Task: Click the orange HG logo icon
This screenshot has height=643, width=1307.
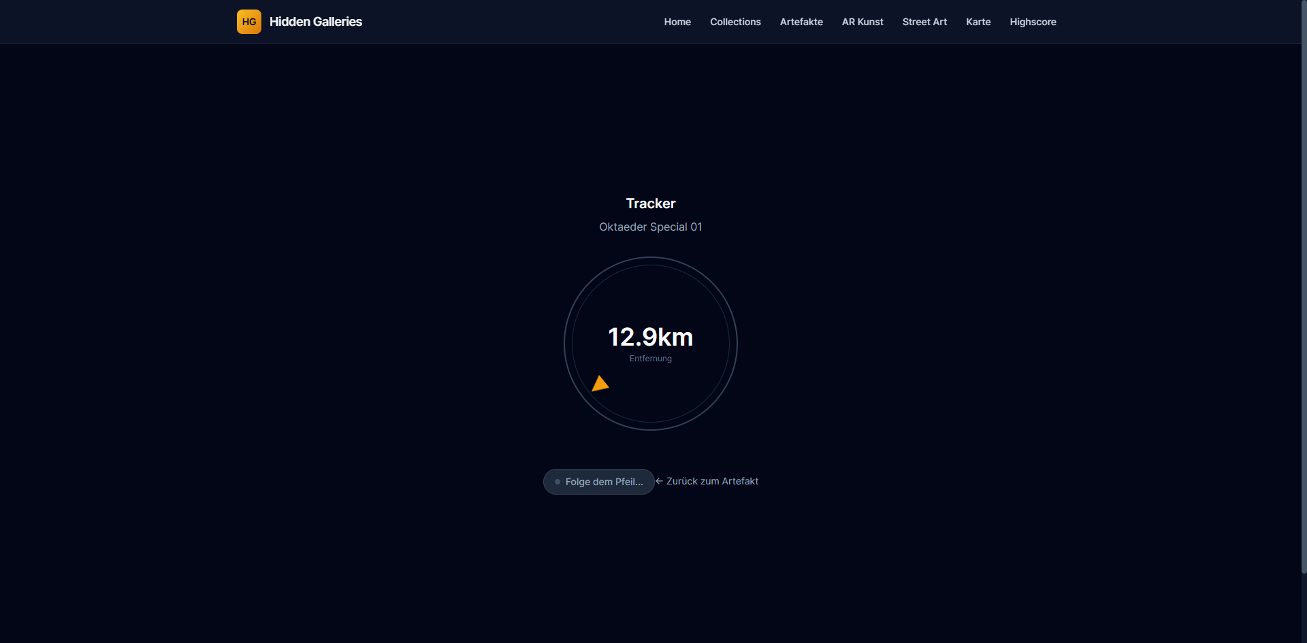Action: pos(248,22)
